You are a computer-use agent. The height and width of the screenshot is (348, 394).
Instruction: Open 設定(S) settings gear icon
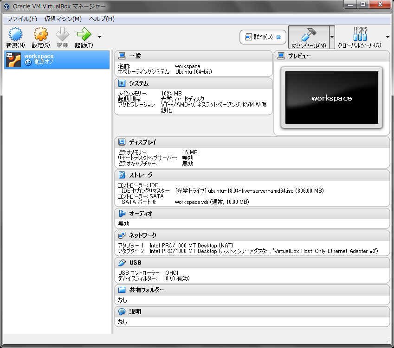click(41, 34)
